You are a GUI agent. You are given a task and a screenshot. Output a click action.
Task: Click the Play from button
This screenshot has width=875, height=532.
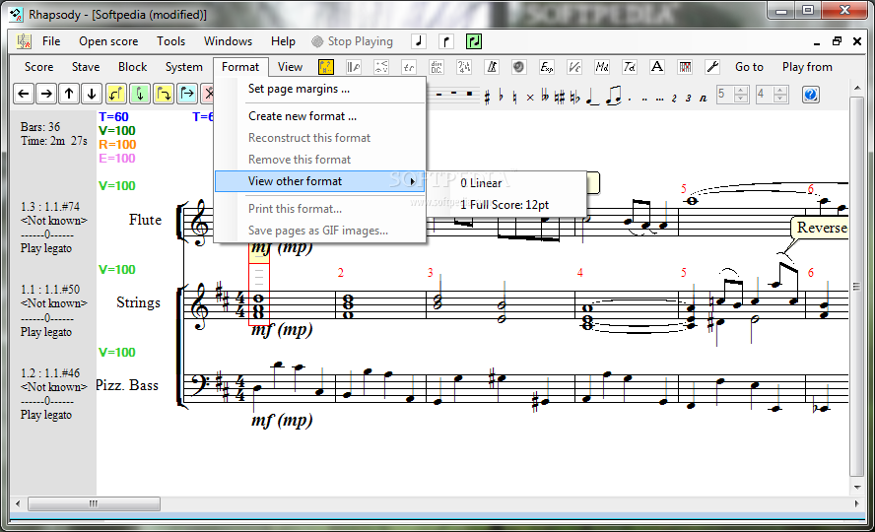pyautogui.click(x=807, y=67)
